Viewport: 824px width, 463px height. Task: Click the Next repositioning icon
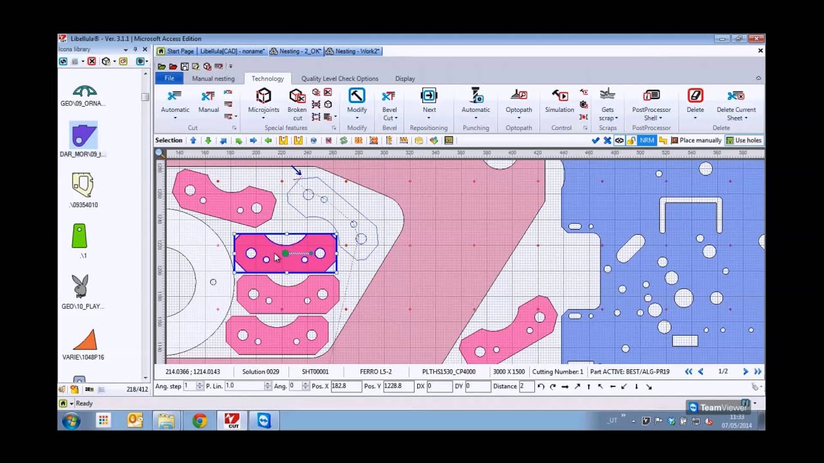click(429, 96)
